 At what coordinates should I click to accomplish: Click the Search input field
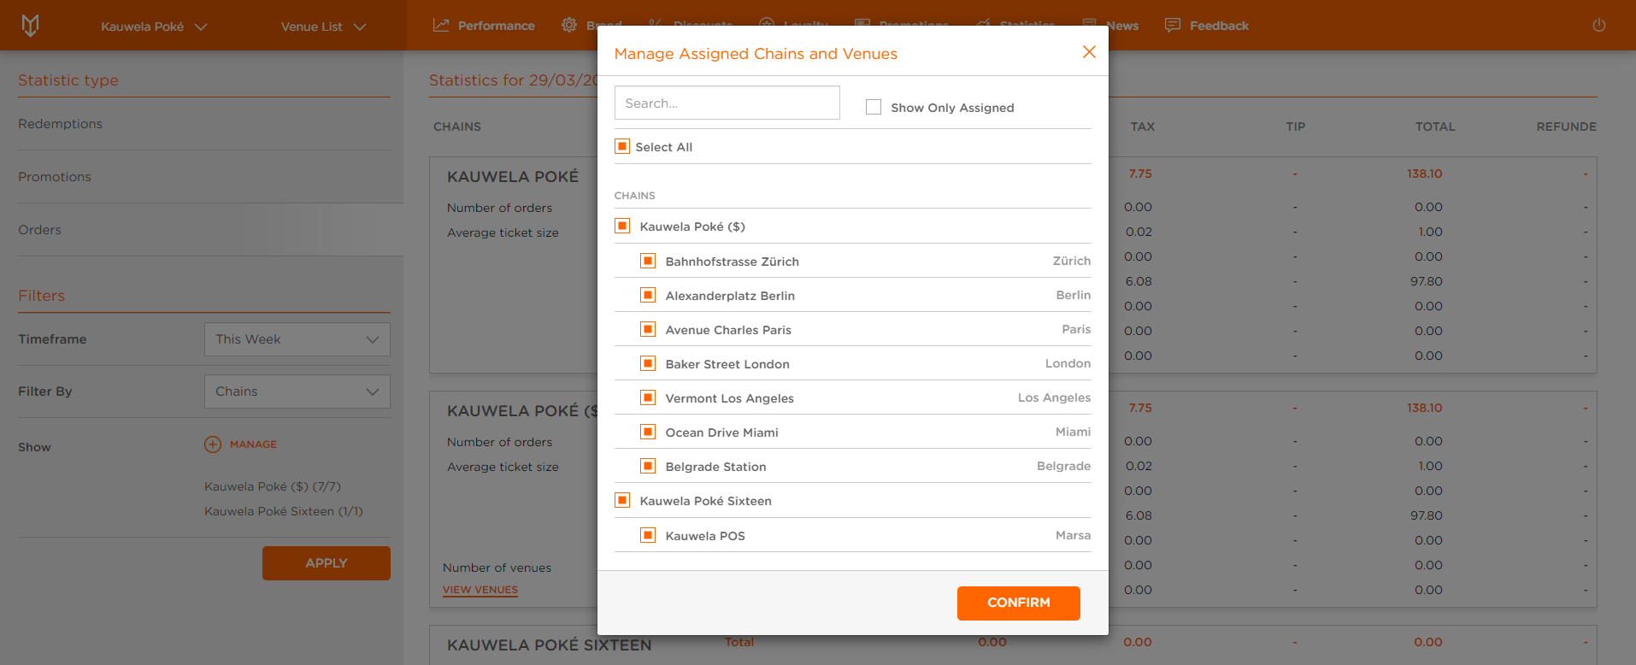(727, 103)
